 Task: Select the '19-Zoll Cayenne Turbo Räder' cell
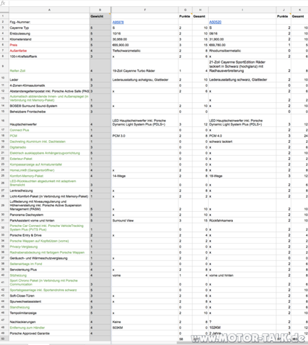click(145, 66)
